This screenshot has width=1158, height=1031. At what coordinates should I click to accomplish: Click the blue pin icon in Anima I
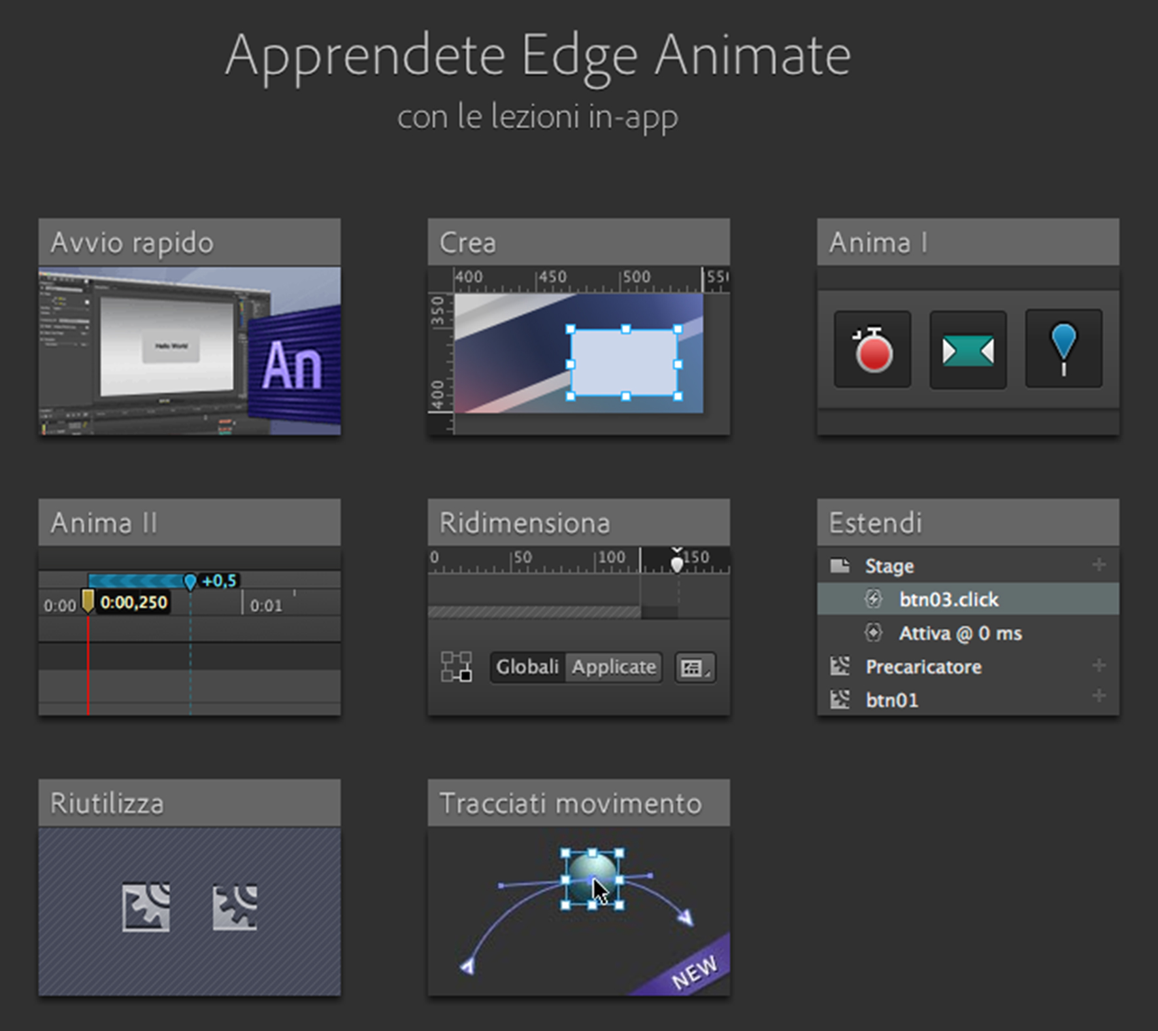(x=1064, y=349)
